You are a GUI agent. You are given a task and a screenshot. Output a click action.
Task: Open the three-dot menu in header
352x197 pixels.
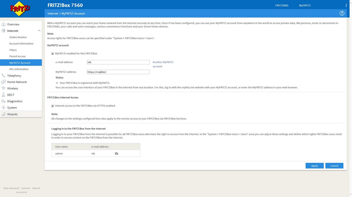[x=346, y=5]
